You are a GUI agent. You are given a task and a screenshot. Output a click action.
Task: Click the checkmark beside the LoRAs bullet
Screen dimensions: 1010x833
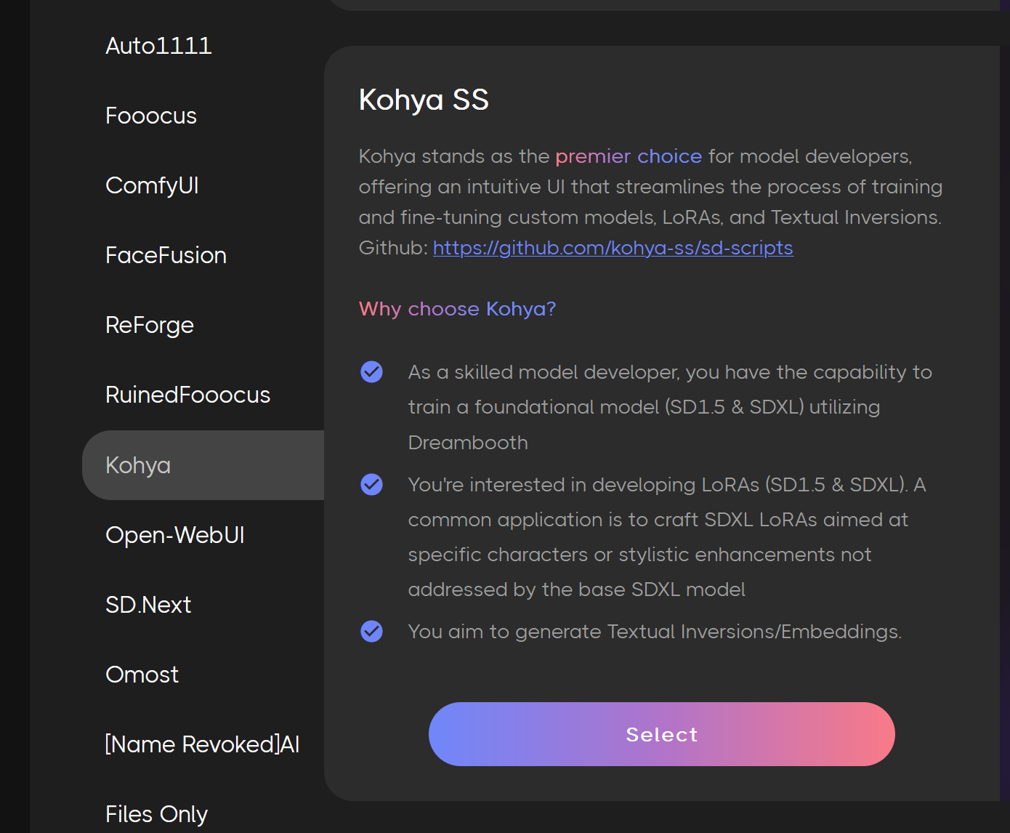point(371,484)
